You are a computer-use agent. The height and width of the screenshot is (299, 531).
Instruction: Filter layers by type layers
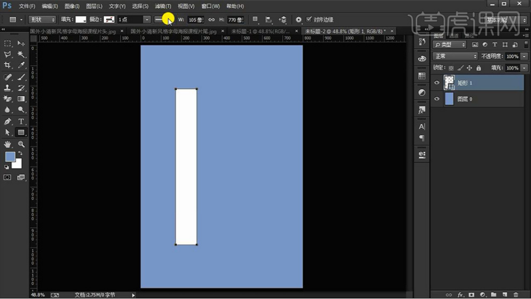(495, 45)
